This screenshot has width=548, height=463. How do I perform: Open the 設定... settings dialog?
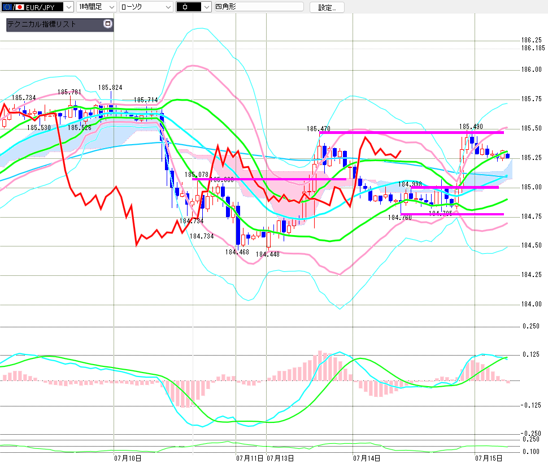click(x=327, y=7)
